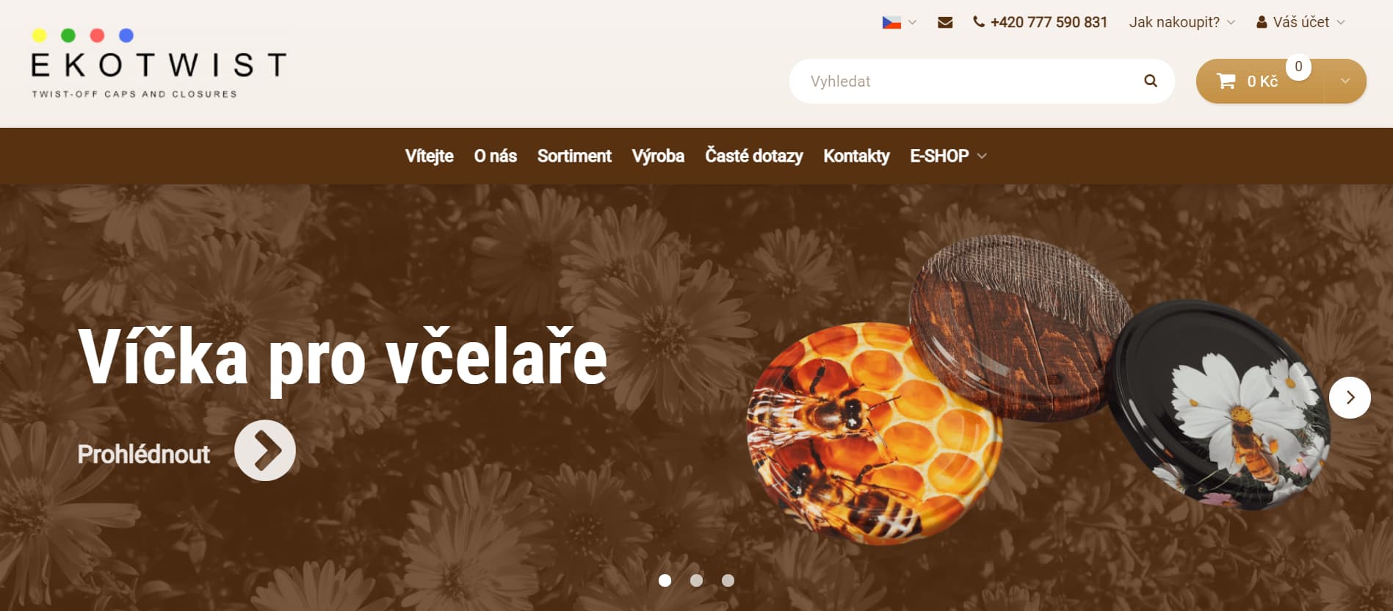This screenshot has height=611, width=1393.
Task: Go to Časté dotazy page
Action: (753, 156)
